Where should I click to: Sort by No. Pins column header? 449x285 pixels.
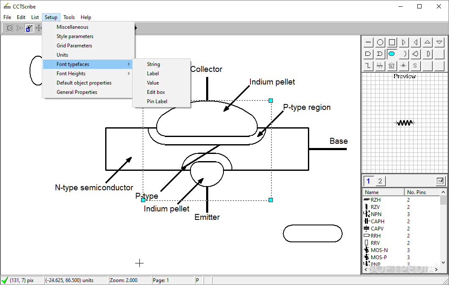pyautogui.click(x=422, y=192)
